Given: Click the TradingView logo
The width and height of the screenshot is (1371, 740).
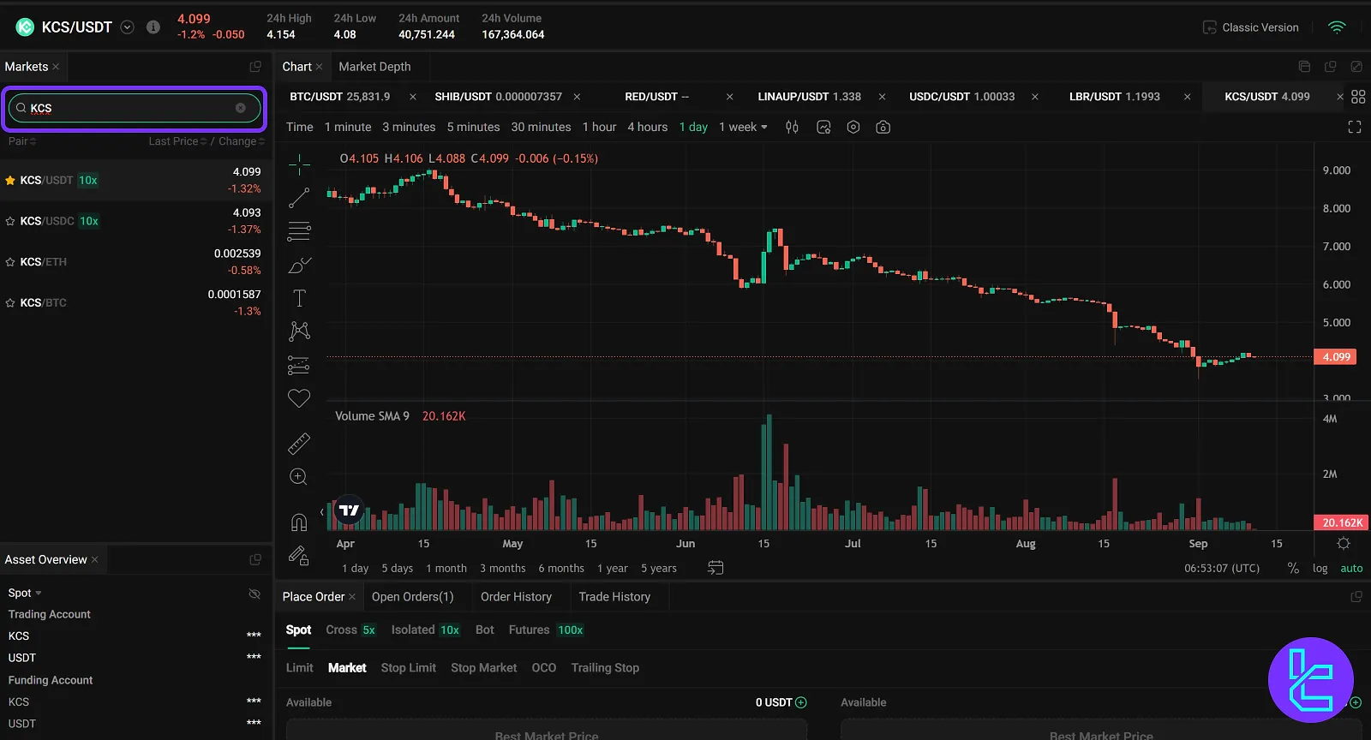Looking at the screenshot, I should pyautogui.click(x=349, y=510).
